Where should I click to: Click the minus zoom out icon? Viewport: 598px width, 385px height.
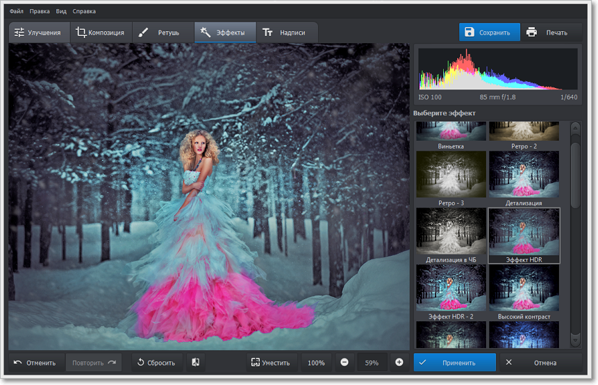344,362
